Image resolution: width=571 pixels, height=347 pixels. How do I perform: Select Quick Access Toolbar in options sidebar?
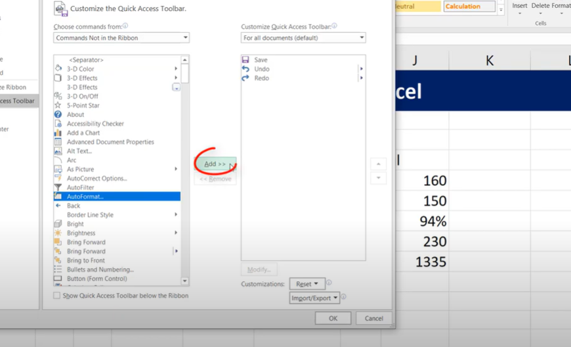click(18, 101)
